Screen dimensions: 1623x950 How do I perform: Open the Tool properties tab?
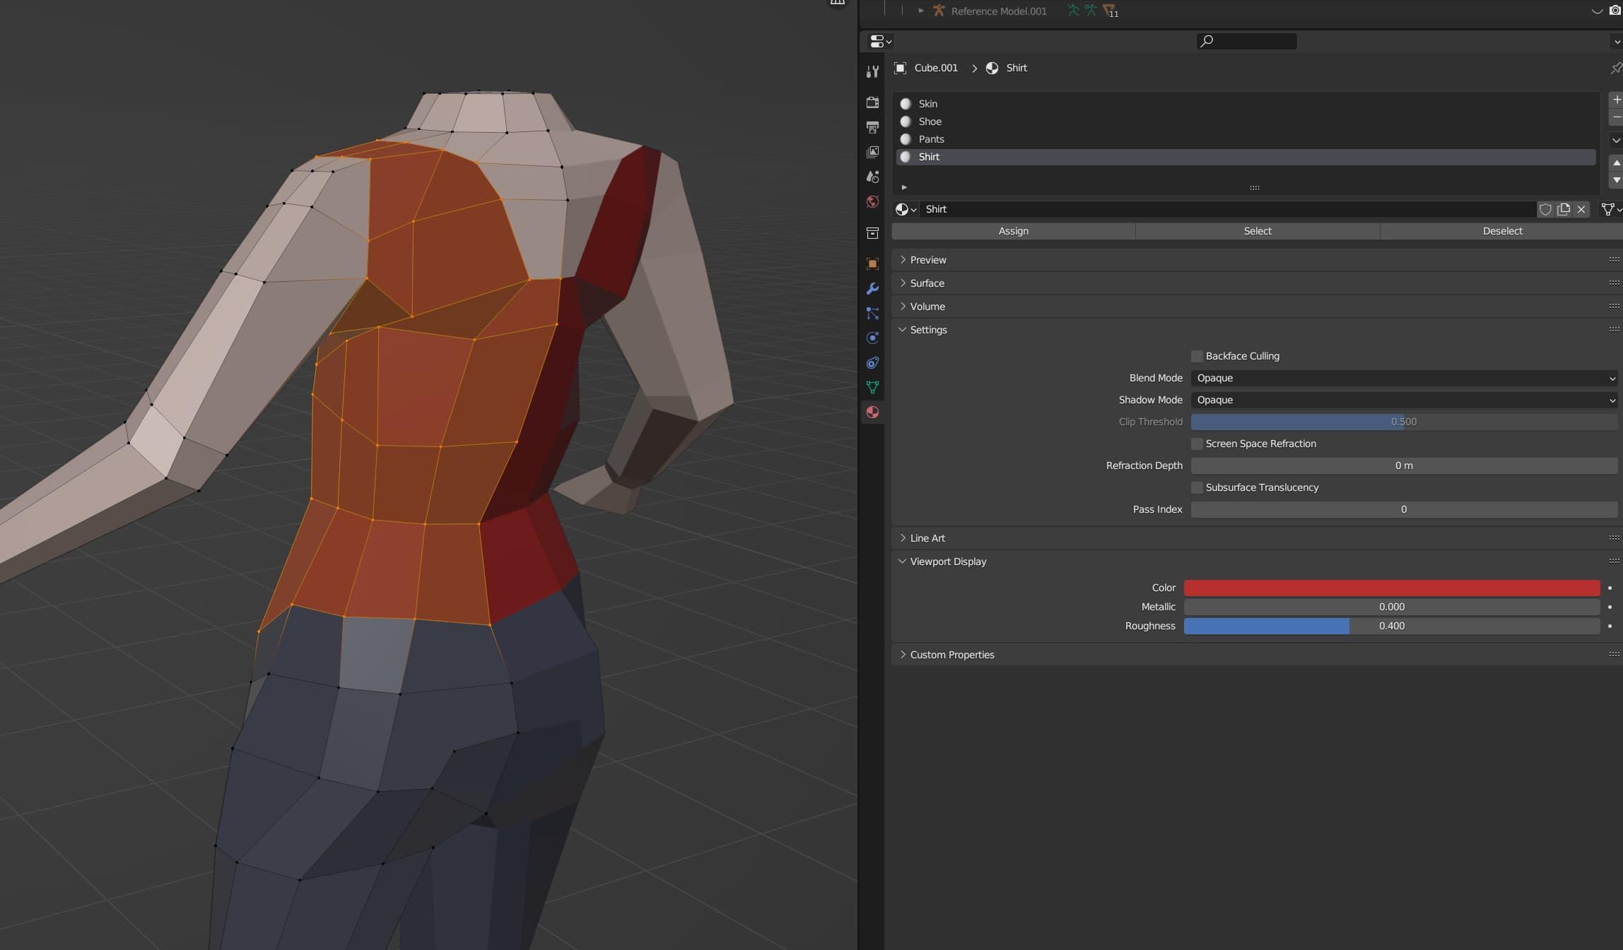872,71
